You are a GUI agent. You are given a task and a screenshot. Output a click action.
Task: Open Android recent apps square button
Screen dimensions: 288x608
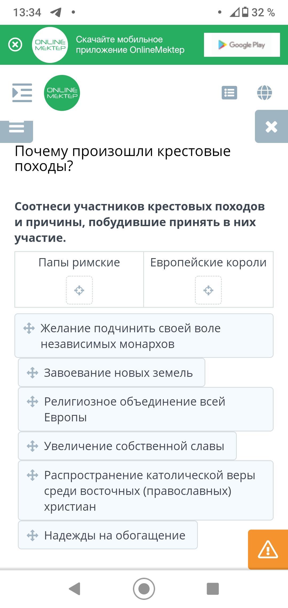pos(213,589)
